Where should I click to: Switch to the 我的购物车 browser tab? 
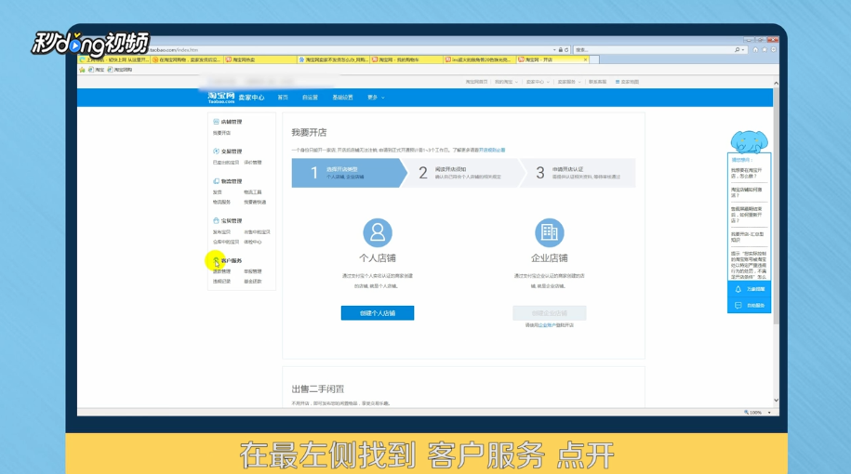click(406, 59)
